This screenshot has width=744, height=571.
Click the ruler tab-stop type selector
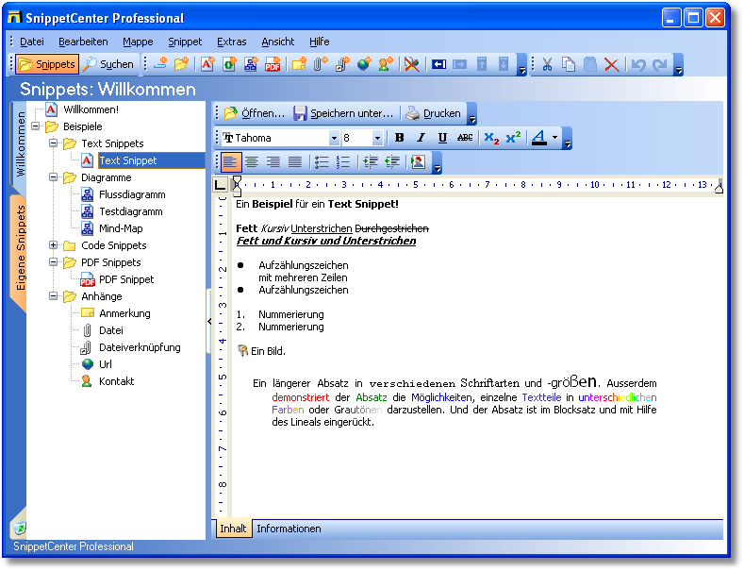(x=220, y=185)
